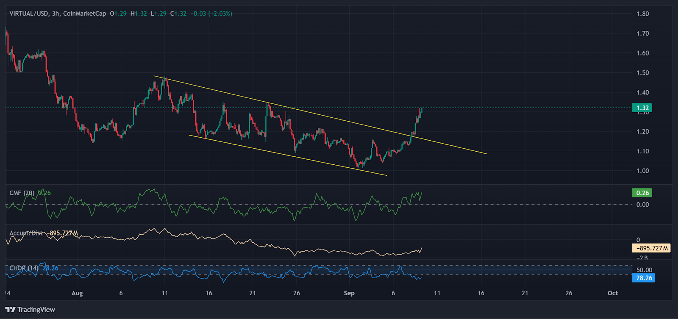The image size is (678, 319).
Task: Select the Accum/Dist indicator label
Action: pyautogui.click(x=26, y=233)
